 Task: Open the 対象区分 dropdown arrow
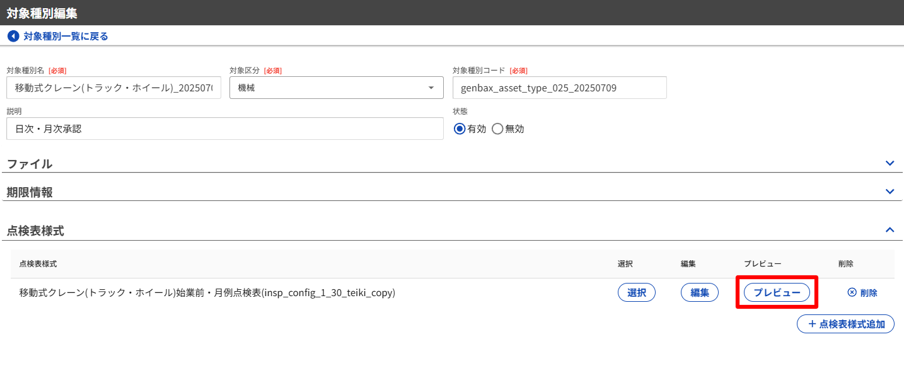click(x=431, y=88)
